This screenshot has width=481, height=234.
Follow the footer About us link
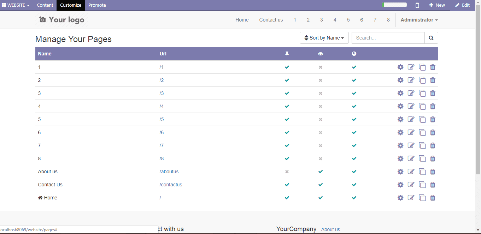[x=330, y=229]
